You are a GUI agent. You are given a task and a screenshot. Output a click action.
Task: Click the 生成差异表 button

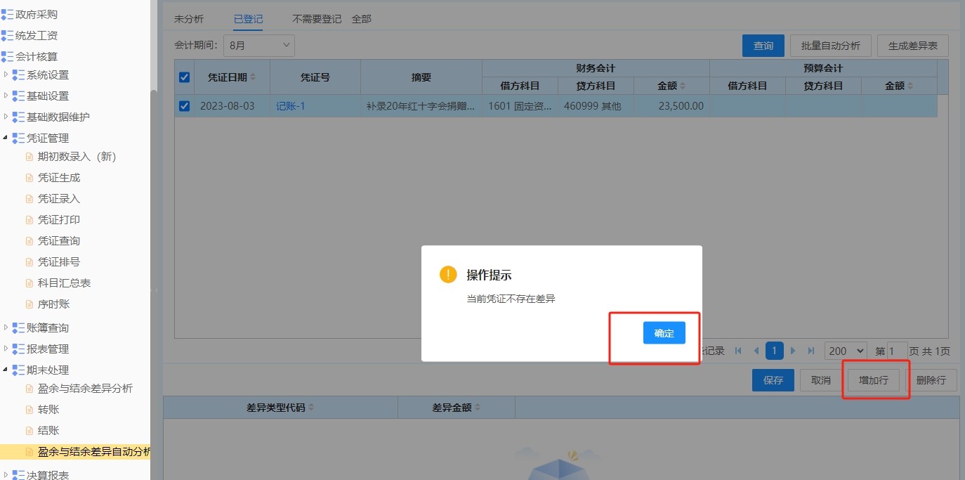point(913,46)
